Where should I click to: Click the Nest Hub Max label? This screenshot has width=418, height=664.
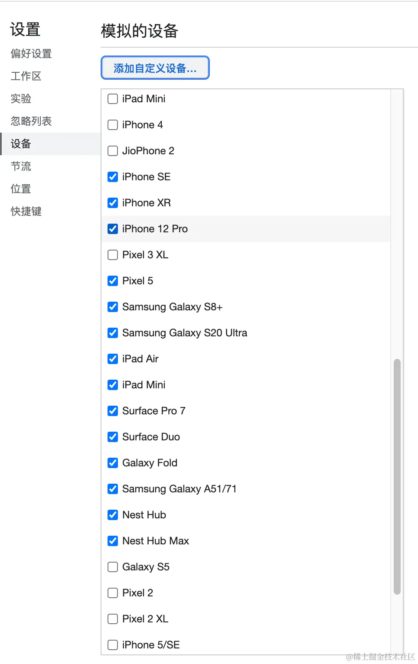coord(156,541)
